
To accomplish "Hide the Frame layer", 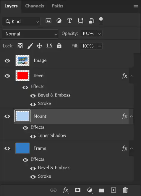I will click(7, 148).
